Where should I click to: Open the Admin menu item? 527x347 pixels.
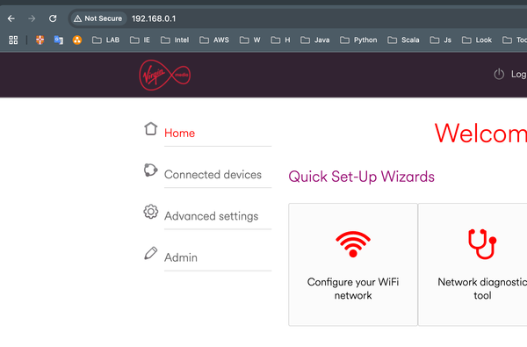pyautogui.click(x=180, y=257)
